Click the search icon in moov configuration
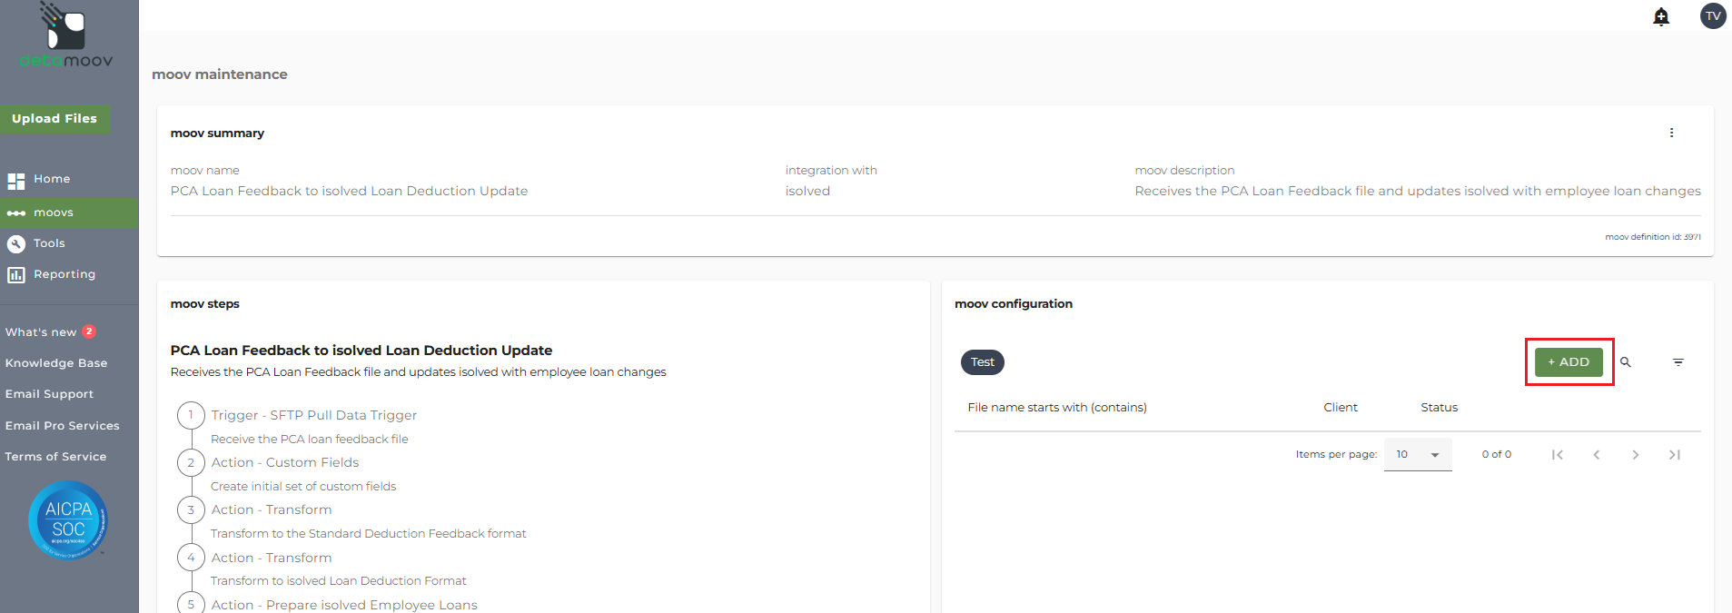The image size is (1732, 613). coord(1626,362)
